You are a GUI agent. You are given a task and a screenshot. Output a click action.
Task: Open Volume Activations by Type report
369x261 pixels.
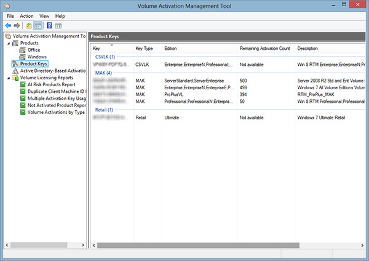(56, 112)
